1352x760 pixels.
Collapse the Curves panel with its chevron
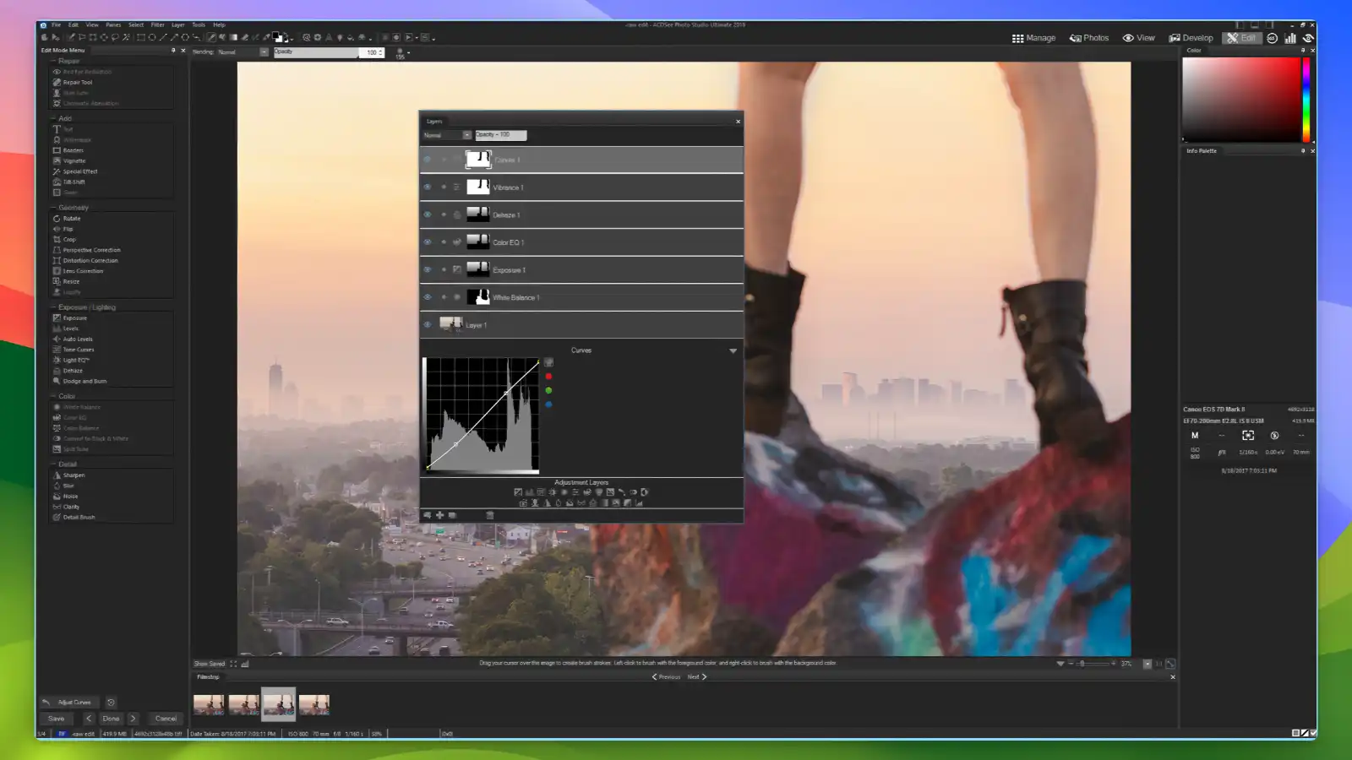coord(733,350)
